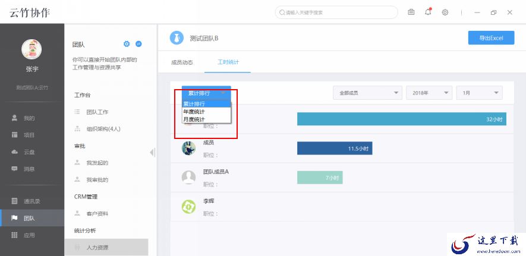Screen dimensions: 526x256
Task: Click the blue round icon next to team gear
Action: coord(138,44)
